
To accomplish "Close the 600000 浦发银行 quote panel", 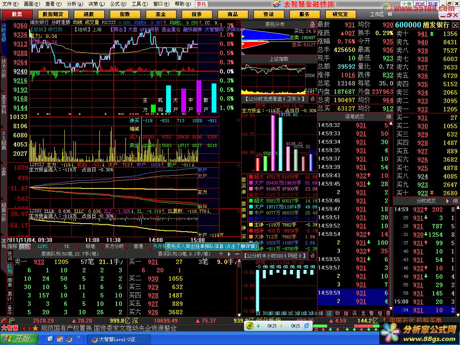I will (x=455, y=25).
